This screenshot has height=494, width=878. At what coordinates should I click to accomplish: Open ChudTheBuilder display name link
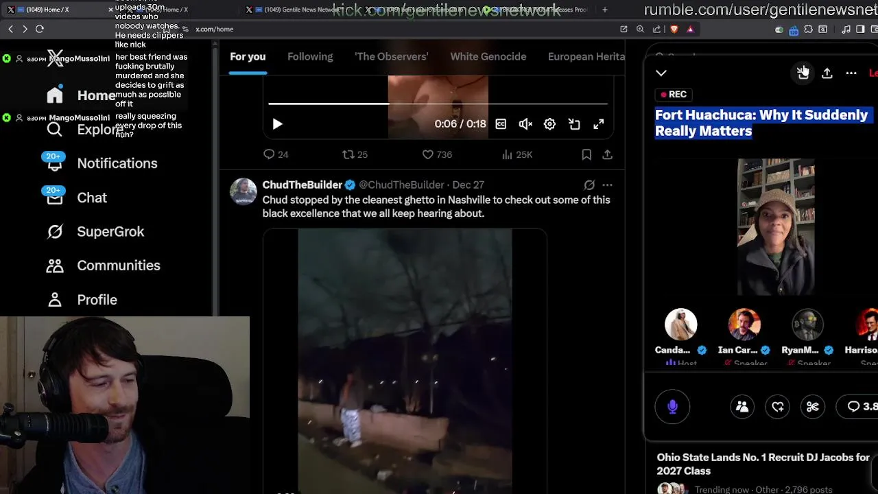[302, 185]
